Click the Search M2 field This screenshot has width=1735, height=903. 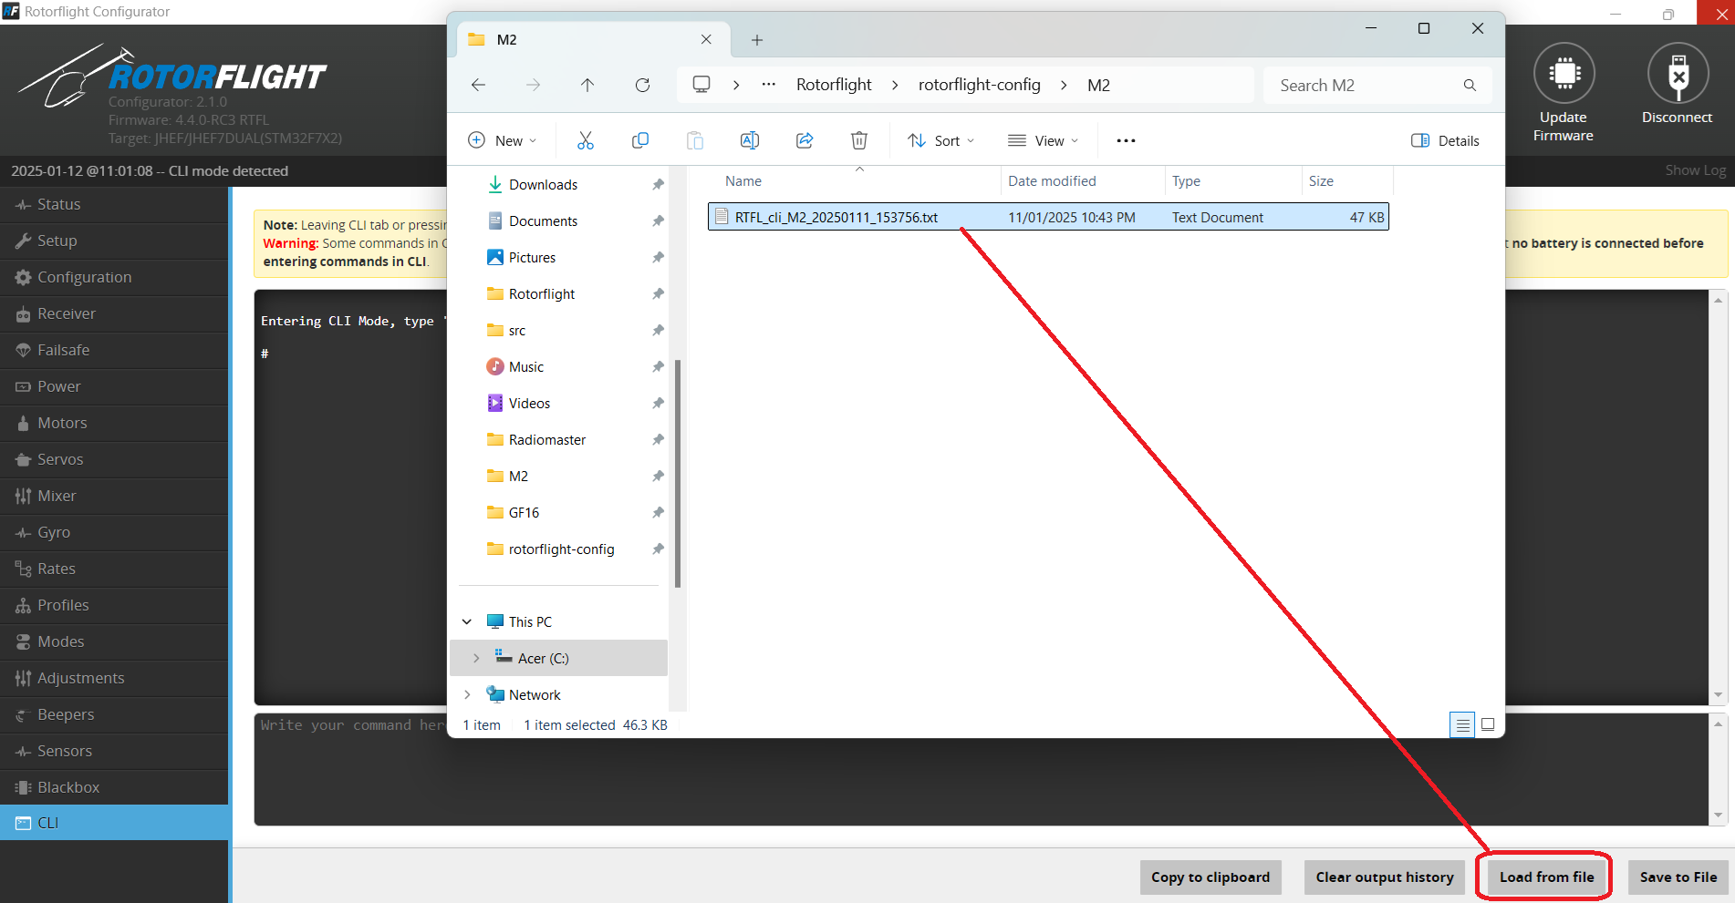pyautogui.click(x=1364, y=85)
